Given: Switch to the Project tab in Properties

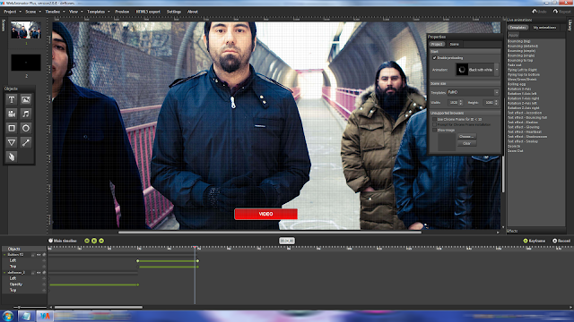Looking at the screenshot, I should (x=437, y=44).
